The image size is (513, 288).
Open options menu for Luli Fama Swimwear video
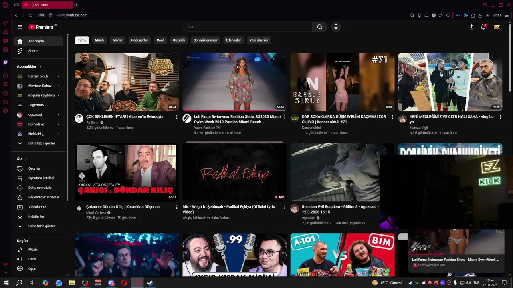[285, 117]
